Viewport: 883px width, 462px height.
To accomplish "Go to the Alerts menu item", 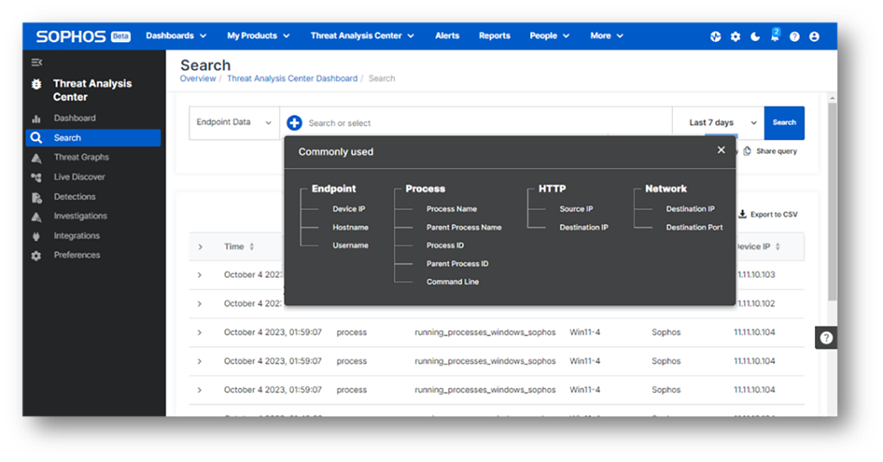I will pos(447,35).
